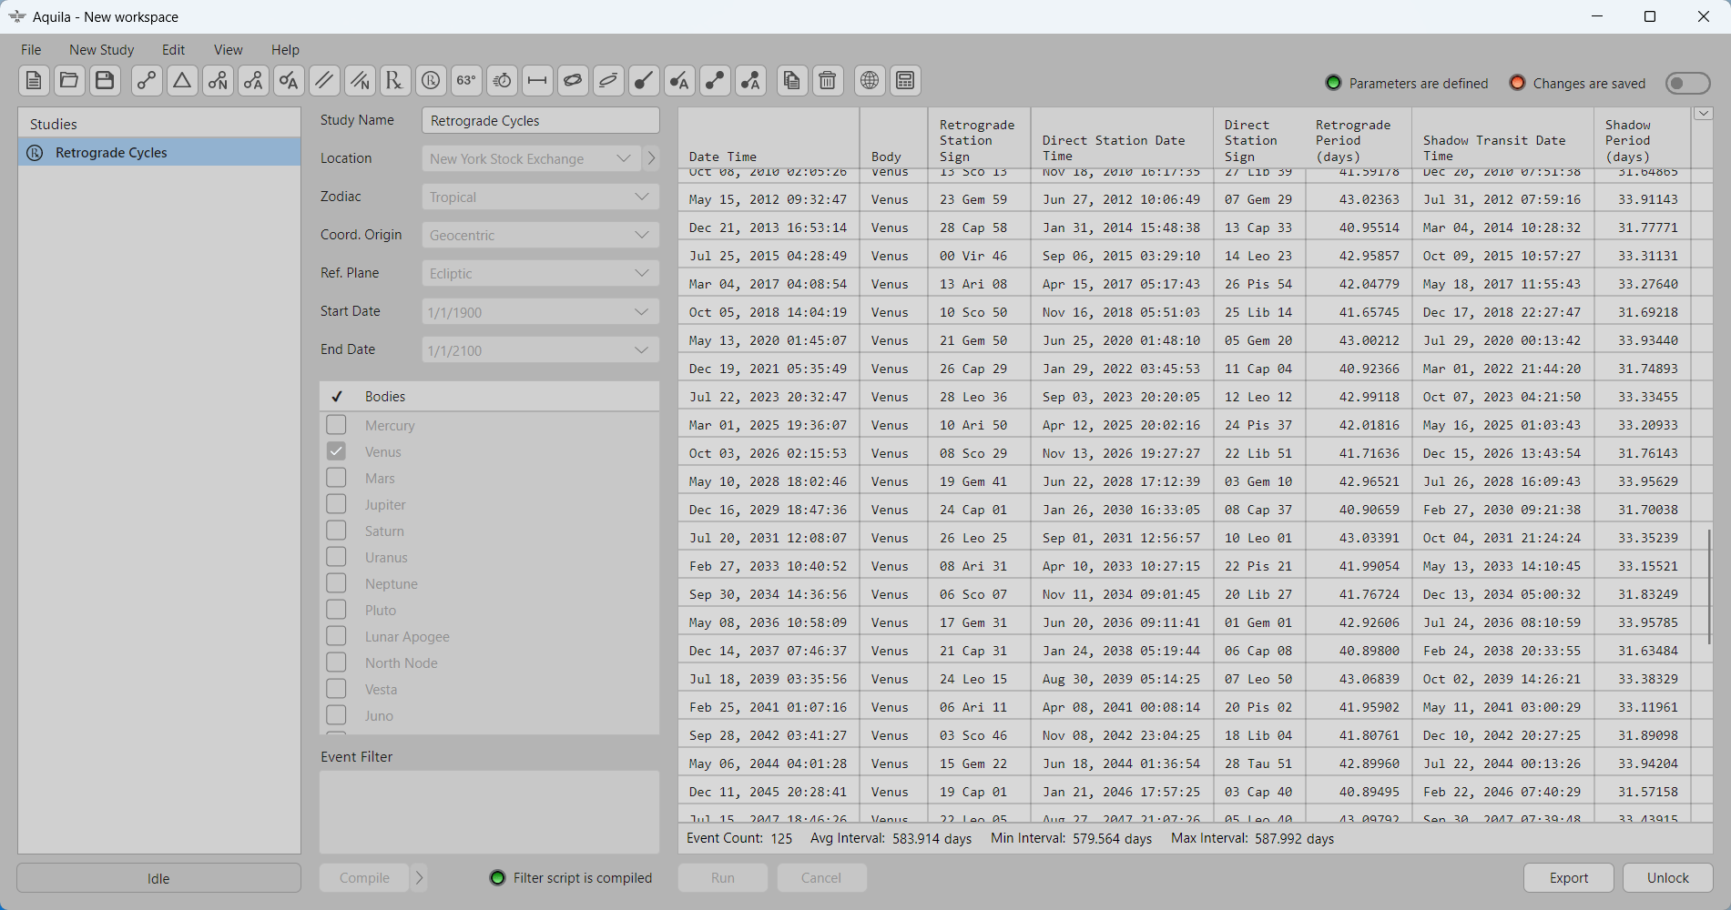Open the Help menu
1731x910 pixels.
pyautogui.click(x=285, y=50)
